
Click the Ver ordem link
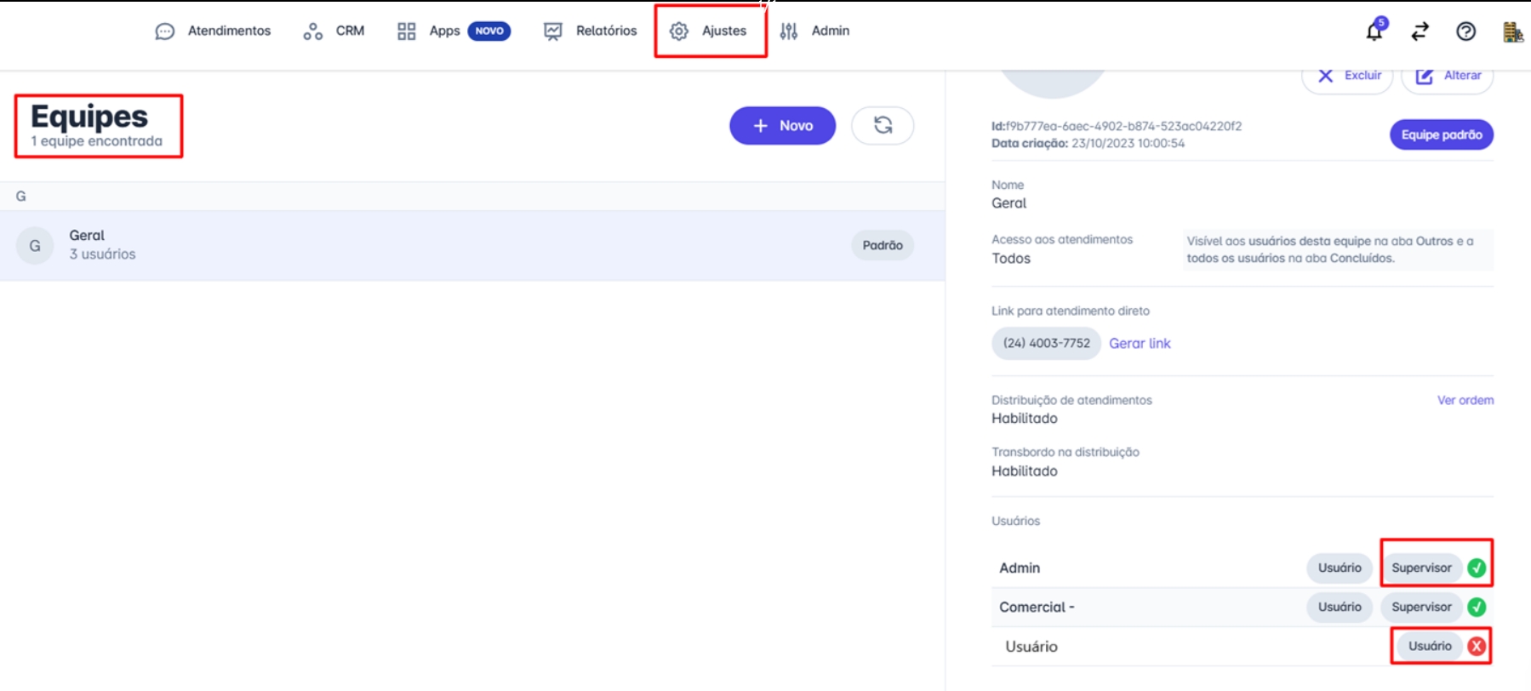point(1465,400)
